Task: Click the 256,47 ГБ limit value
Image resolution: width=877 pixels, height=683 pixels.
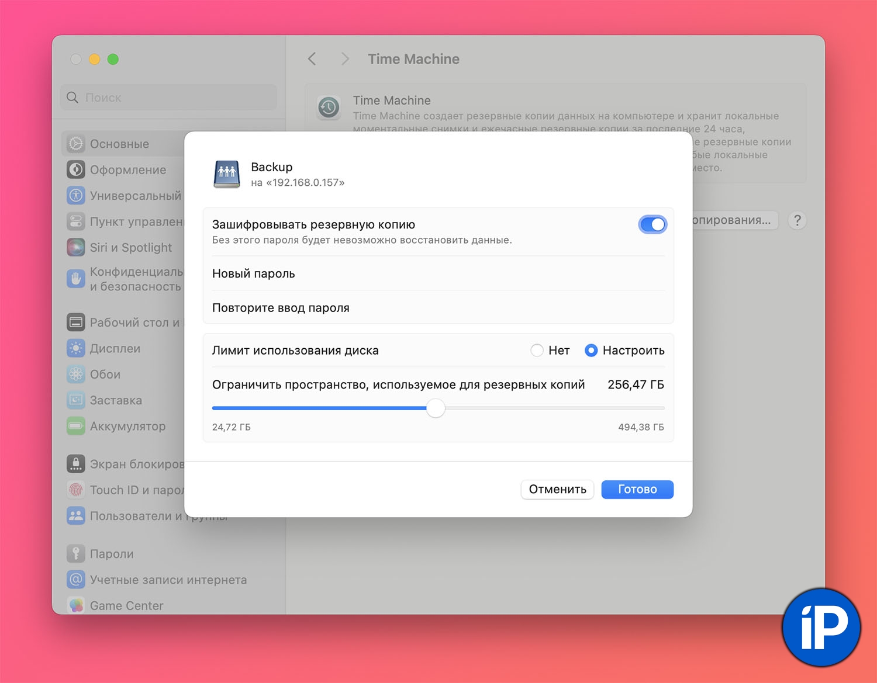Action: 636,384
